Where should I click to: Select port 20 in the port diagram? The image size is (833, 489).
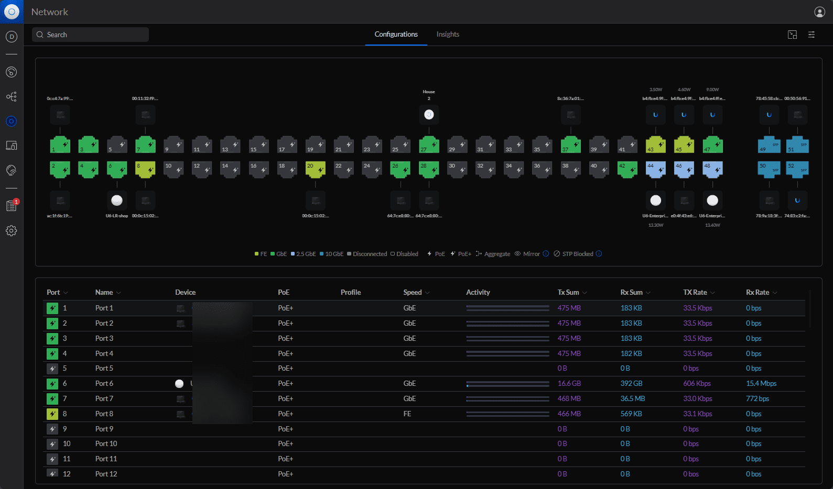click(315, 169)
